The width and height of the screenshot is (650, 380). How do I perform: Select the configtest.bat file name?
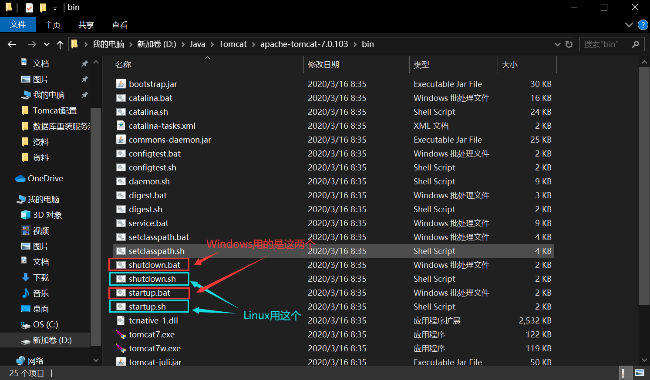click(155, 154)
